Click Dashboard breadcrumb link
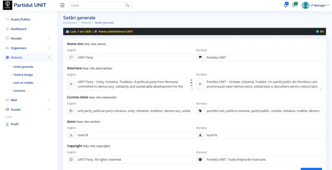 point(70,23)
